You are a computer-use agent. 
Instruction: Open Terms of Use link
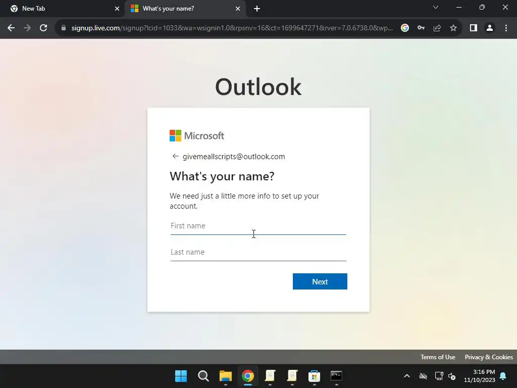438,357
